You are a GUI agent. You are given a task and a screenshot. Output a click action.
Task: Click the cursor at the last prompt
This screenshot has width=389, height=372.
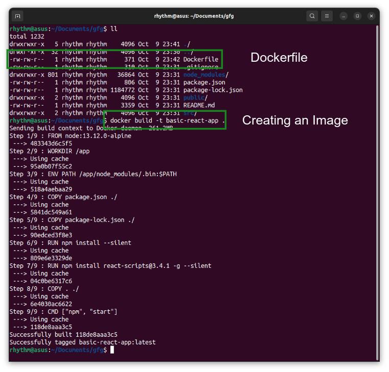click(112, 350)
